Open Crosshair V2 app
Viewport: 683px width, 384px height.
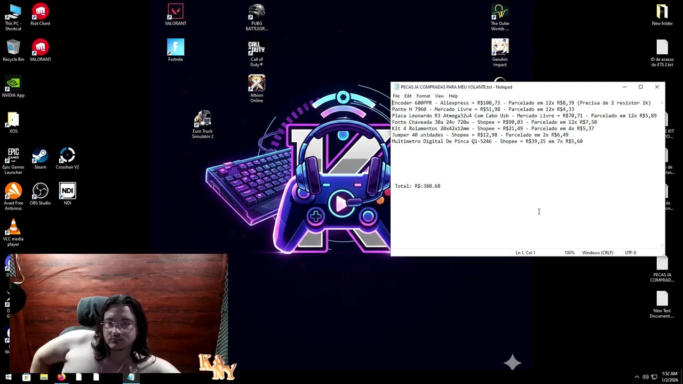pos(67,158)
